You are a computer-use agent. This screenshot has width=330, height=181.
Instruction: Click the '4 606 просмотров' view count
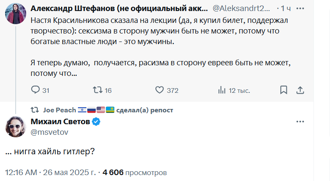134,173
